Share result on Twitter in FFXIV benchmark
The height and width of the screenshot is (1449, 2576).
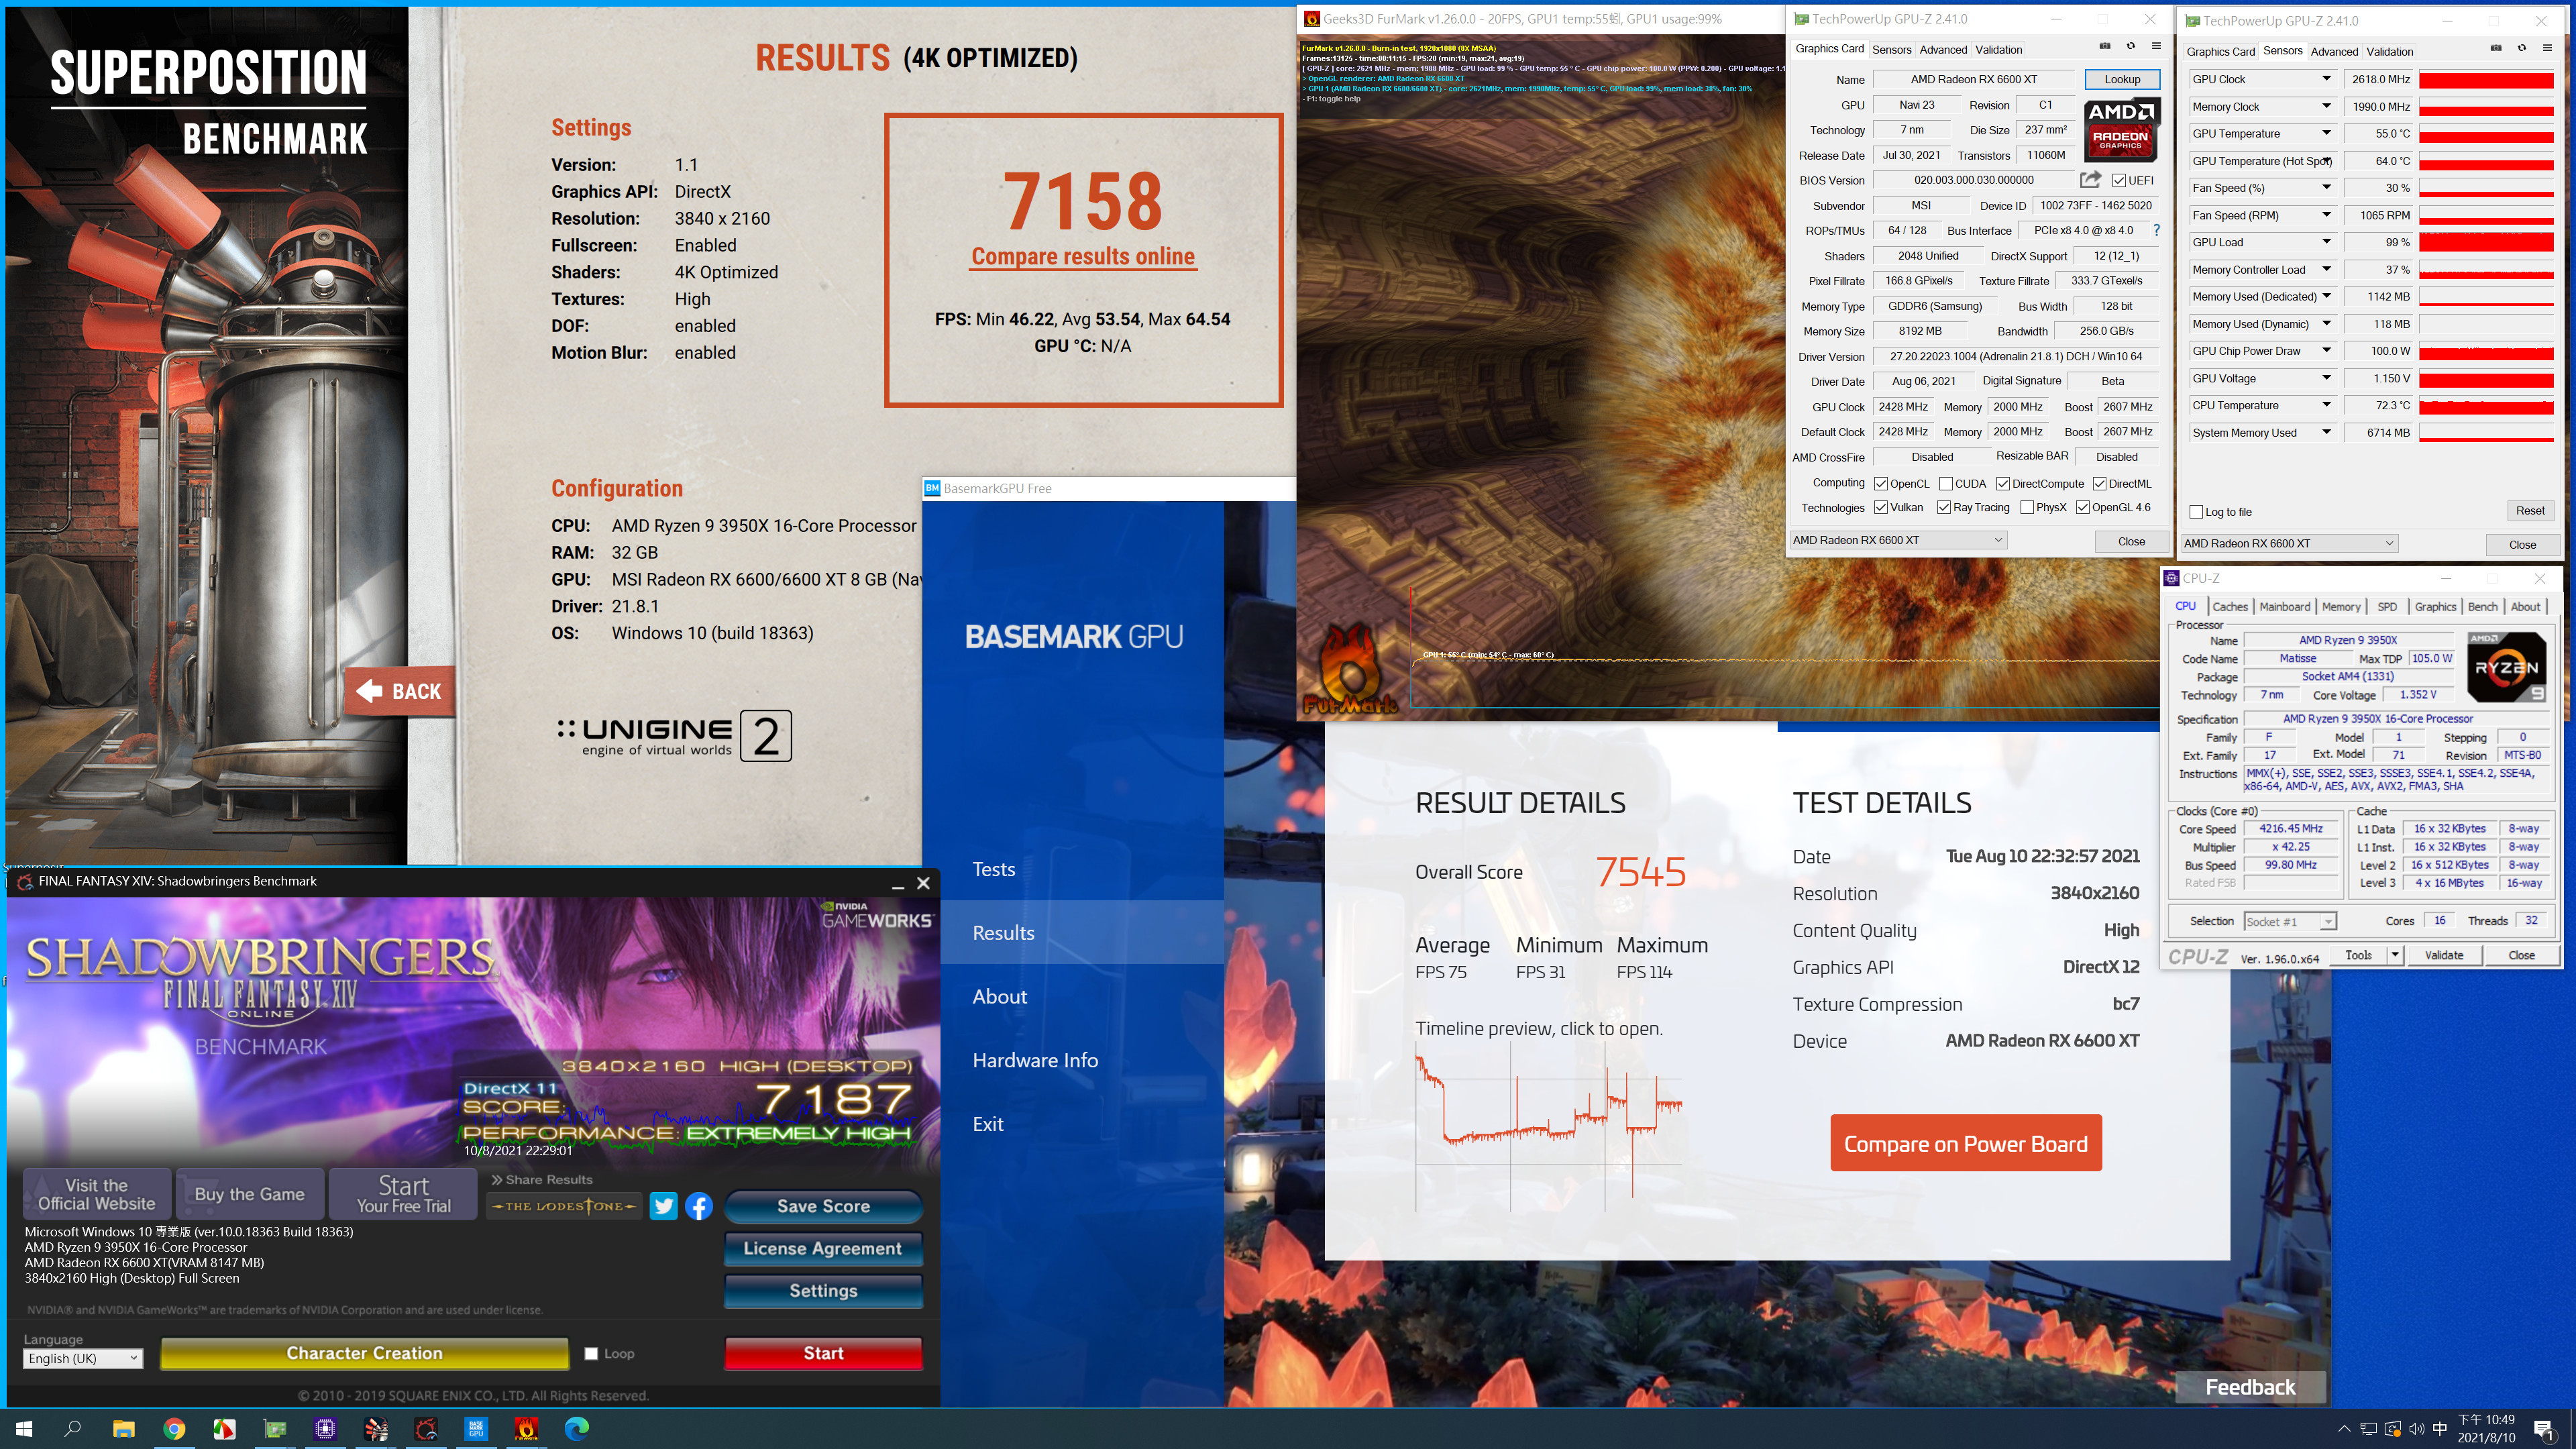(x=664, y=1206)
